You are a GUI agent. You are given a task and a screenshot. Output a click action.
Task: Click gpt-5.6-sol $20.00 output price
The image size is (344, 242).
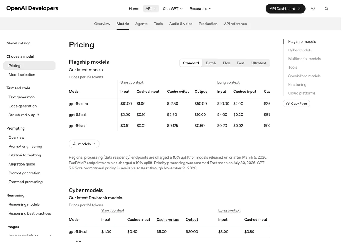tap(192, 231)
